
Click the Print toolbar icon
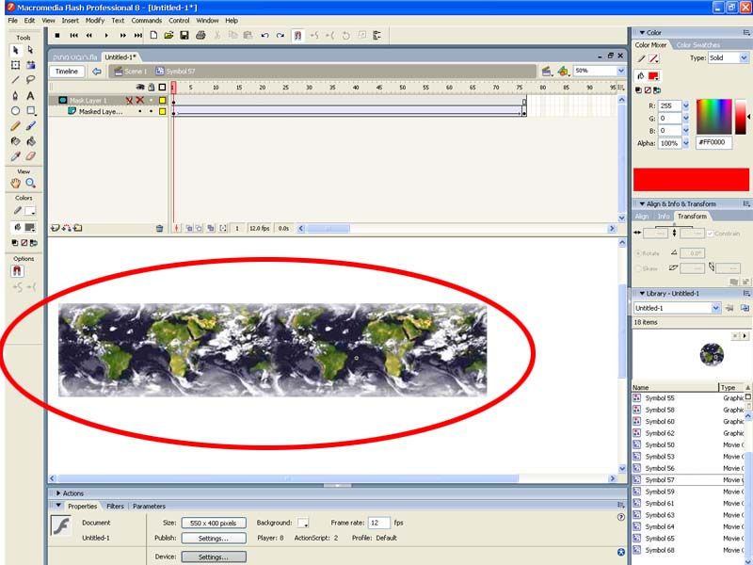(200, 35)
